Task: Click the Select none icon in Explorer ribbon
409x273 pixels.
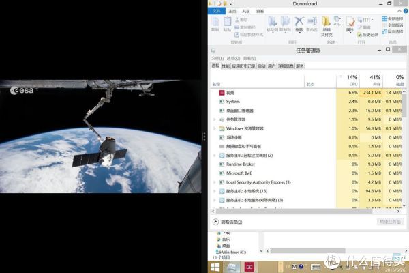Action: coord(384,25)
